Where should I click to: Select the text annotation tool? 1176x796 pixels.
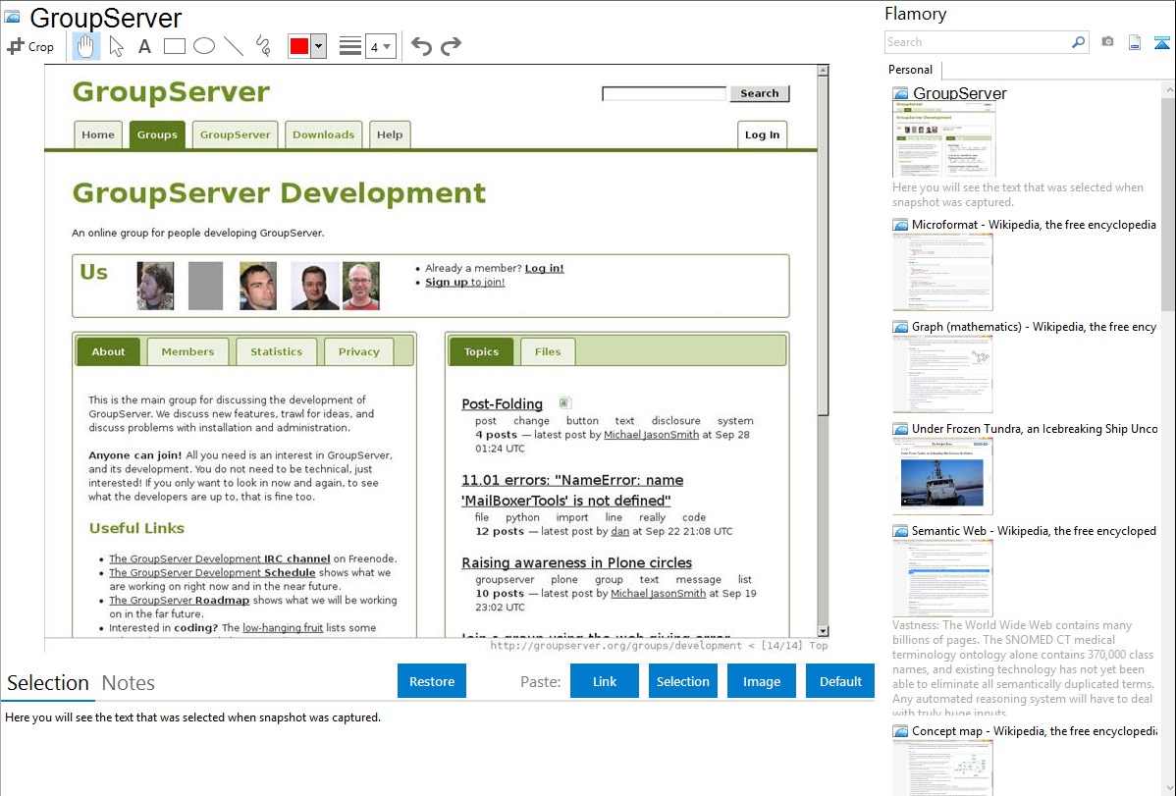tap(144, 46)
